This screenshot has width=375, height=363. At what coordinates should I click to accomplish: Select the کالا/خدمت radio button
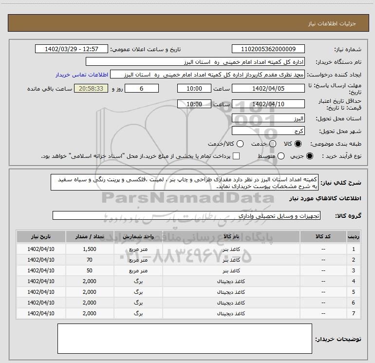click(x=240, y=144)
